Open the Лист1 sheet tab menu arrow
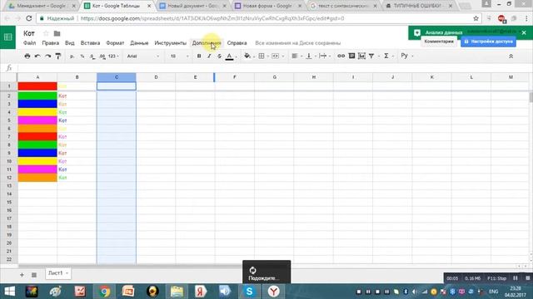 (67, 273)
